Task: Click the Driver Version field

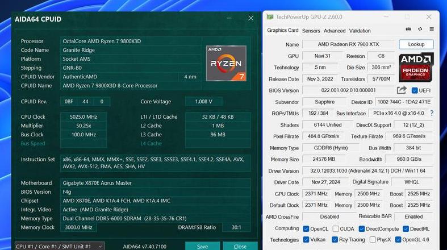Action: click(367, 171)
